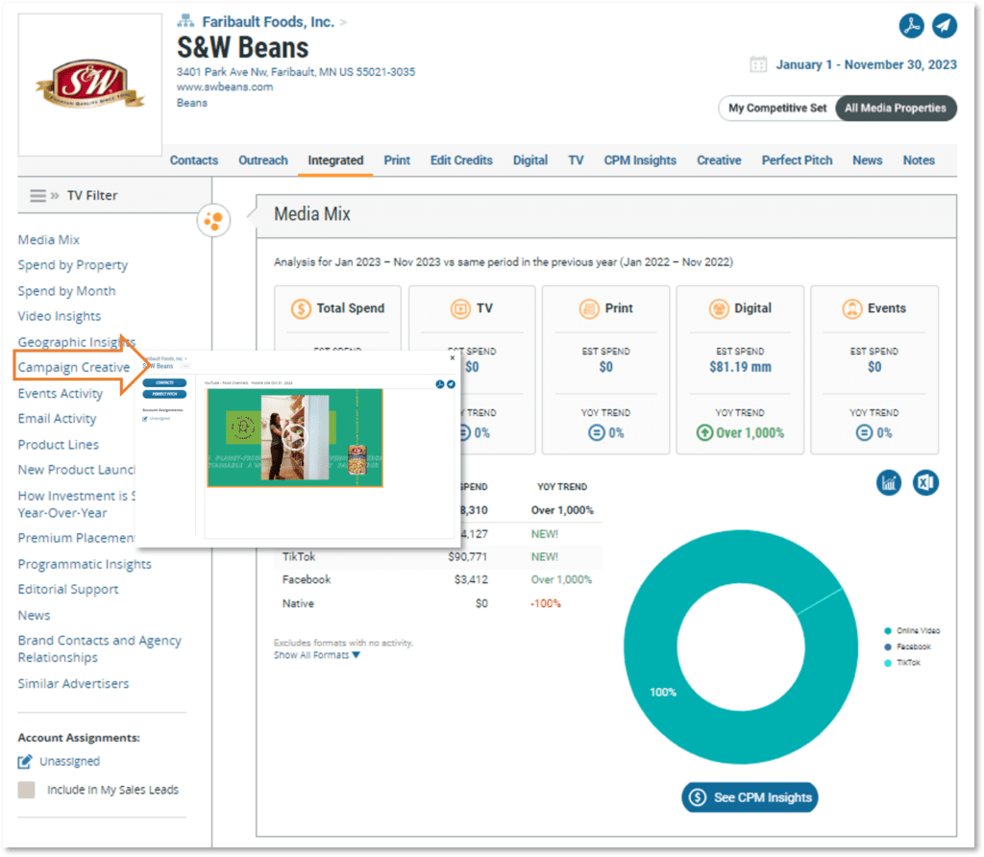Open Email Activity sidebar link
This screenshot has width=984, height=857.
click(x=57, y=419)
